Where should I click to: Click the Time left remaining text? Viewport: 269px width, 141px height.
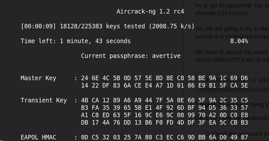[76, 41]
